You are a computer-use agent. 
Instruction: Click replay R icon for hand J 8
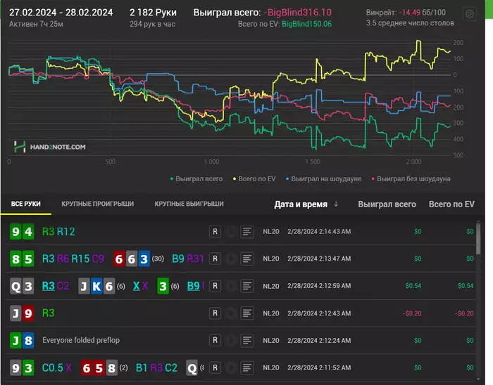pos(216,341)
